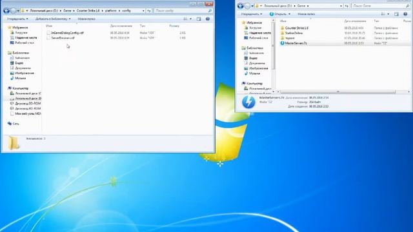The image size is (413, 232).
Task: Click the Counter Strike 1.6 breadcrumb segment
Action: (88, 11)
